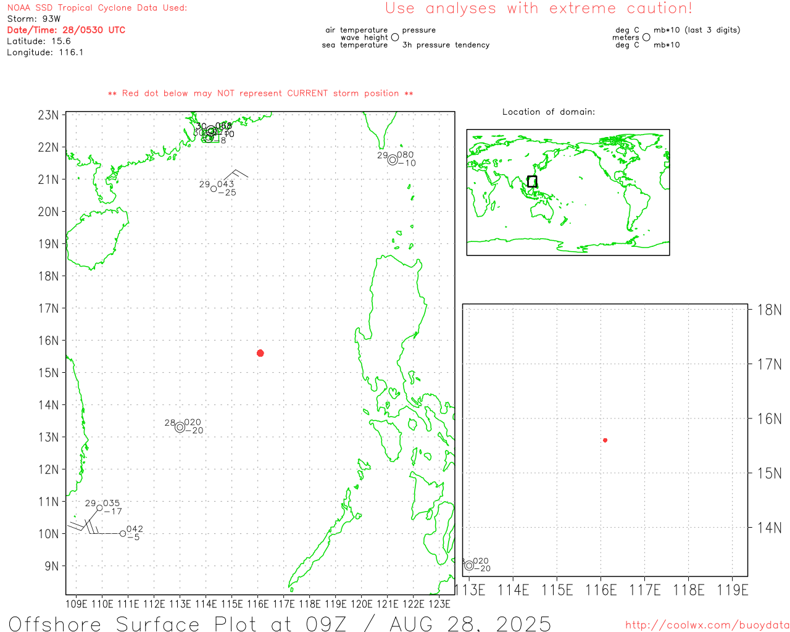Image resolution: width=790 pixels, height=632 pixels.
Task: Click 'Latitude: 15.6' text
Action: pos(39,41)
